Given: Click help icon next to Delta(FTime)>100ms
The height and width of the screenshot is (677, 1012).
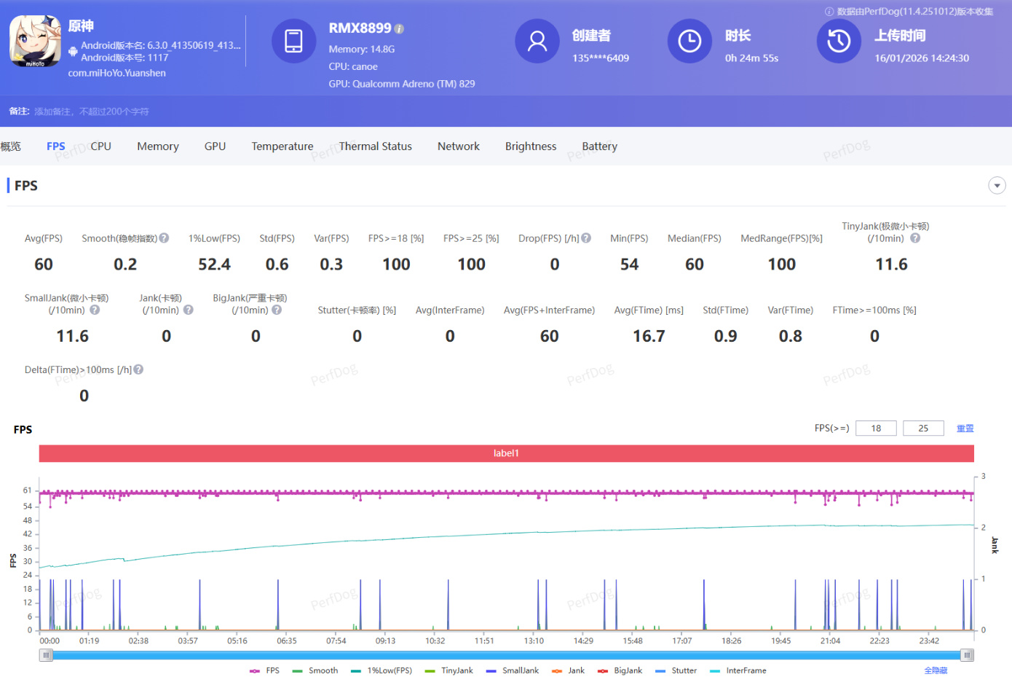Looking at the screenshot, I should point(138,369).
